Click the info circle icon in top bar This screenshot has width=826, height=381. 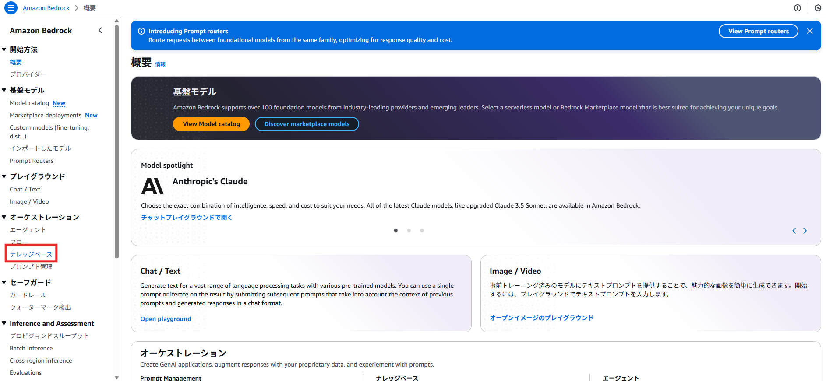coord(798,8)
